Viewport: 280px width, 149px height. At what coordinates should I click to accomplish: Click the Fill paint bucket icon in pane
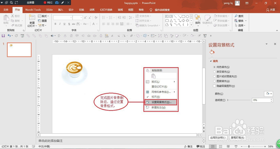tap(212, 52)
